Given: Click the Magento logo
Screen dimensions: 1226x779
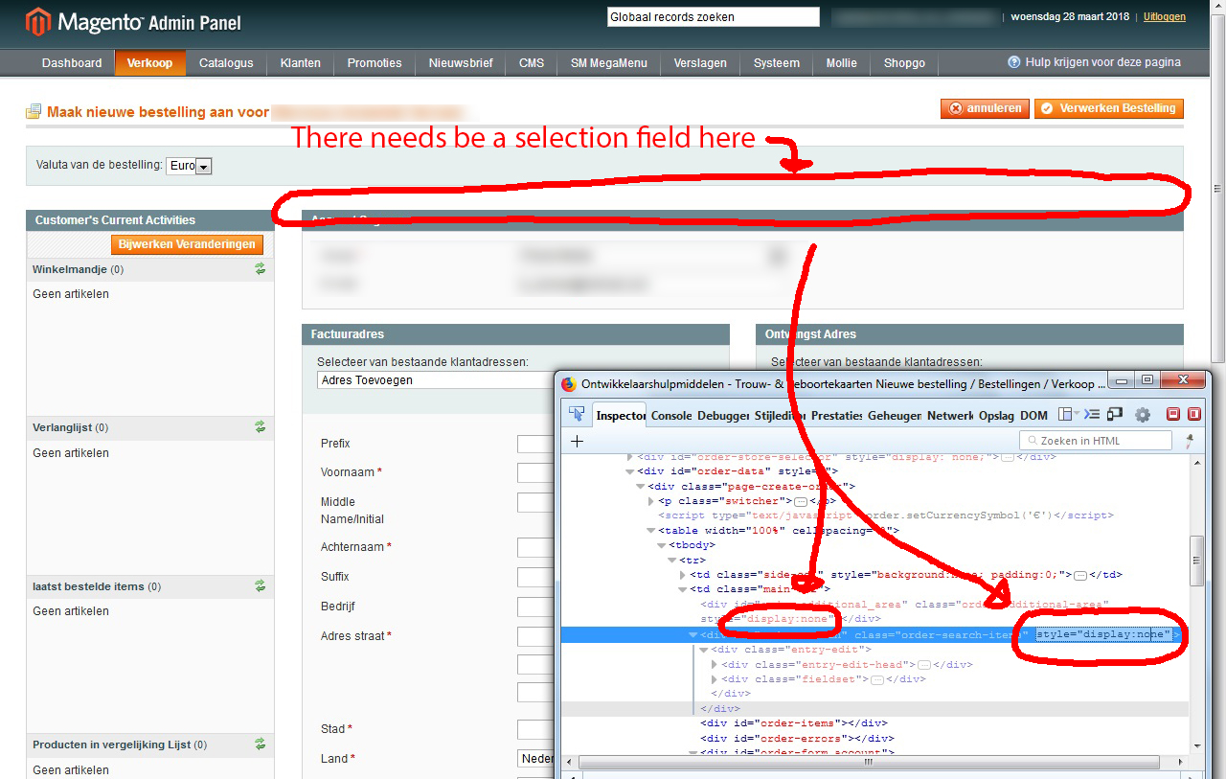Looking at the screenshot, I should click(36, 19).
